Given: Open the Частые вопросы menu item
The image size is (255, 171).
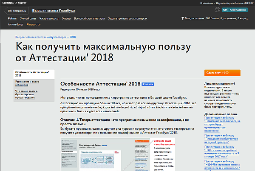Looking at the screenshot, I should point(49,19).
